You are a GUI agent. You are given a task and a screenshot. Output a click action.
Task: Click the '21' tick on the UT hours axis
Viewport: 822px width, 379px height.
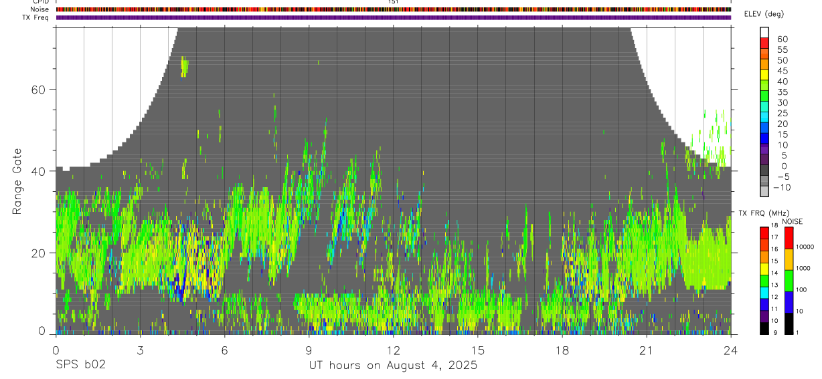coord(646,350)
